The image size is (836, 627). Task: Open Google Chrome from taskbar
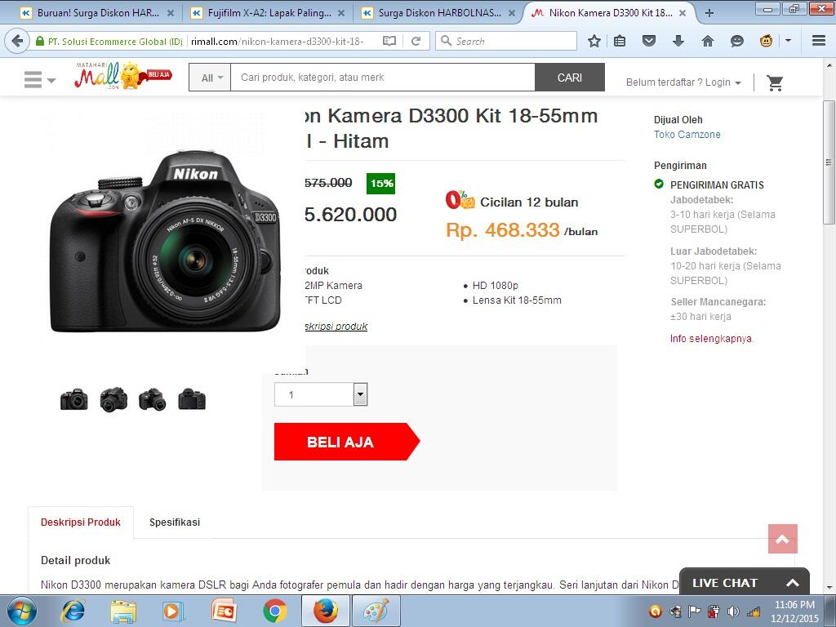click(274, 611)
